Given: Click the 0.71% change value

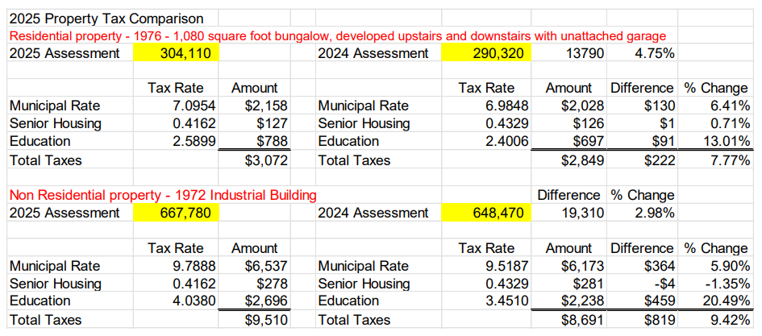Looking at the screenshot, I should pyautogui.click(x=729, y=123).
